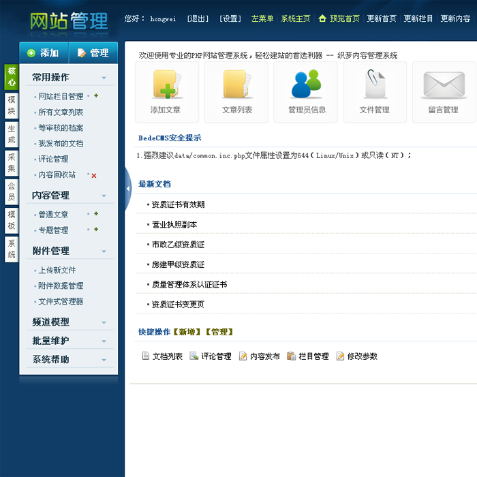
Task: Open 网站栏目管理 in sidebar
Action: (x=61, y=97)
